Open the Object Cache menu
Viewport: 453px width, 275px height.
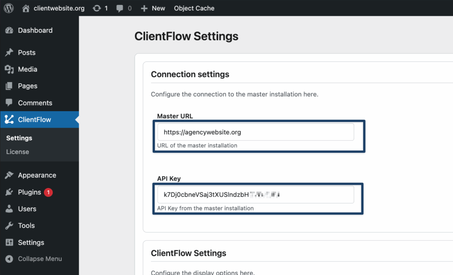pyautogui.click(x=194, y=8)
